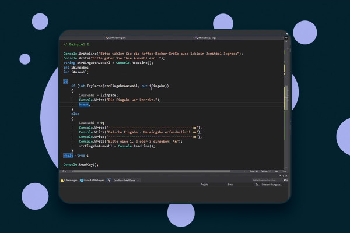This screenshot has width=350, height=233.
Task: Sort error list by 'Projekt' column
Action: 204,185
